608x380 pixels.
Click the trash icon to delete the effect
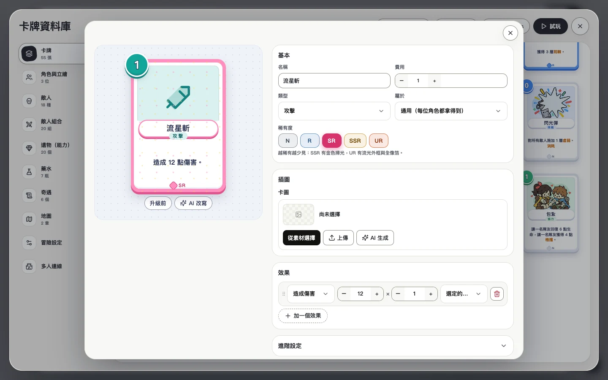coord(497,294)
